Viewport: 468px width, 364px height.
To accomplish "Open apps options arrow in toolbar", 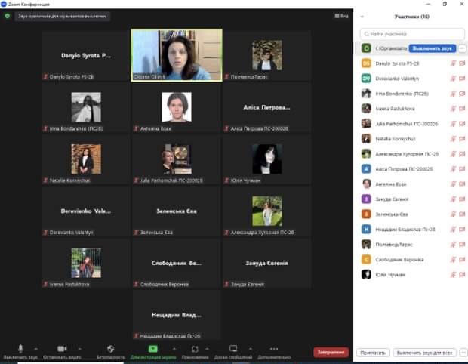I will click(207, 348).
